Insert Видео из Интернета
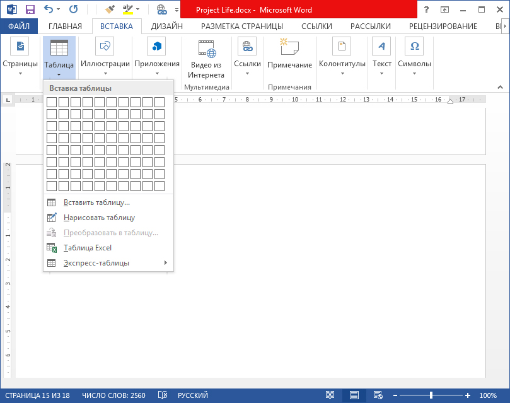This screenshot has height=403, width=510. click(x=206, y=59)
